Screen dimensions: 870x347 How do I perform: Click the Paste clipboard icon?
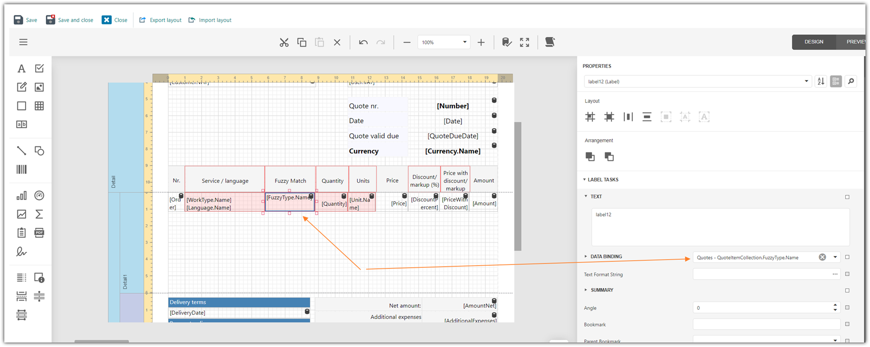click(319, 43)
